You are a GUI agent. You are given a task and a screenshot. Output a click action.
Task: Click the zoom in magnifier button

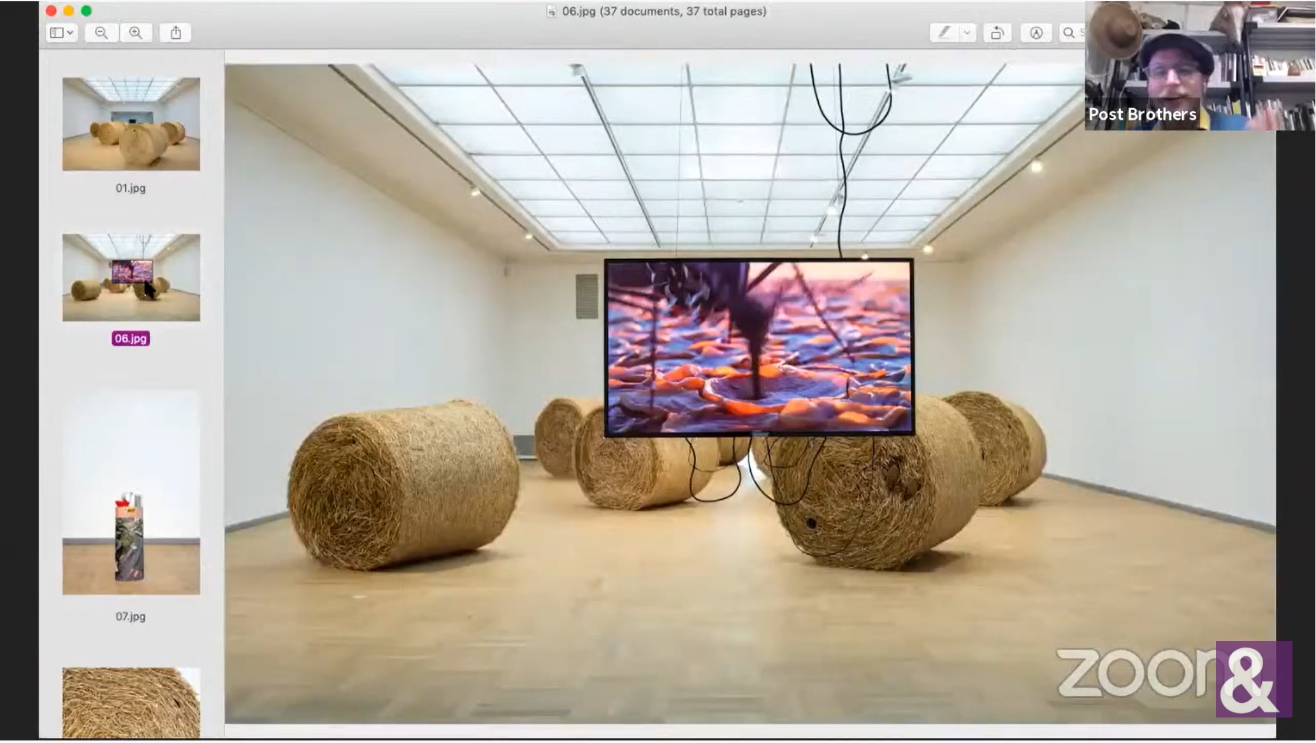[x=136, y=32]
